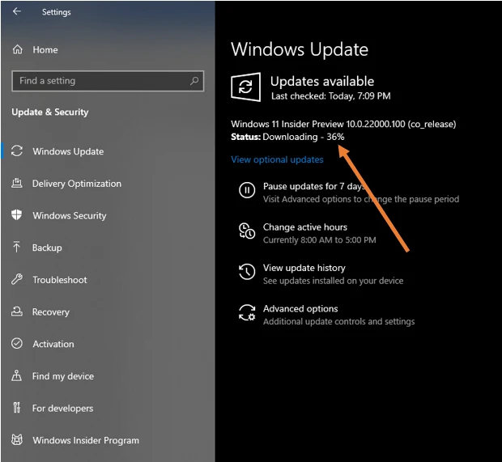The image size is (502, 462).
Task: Click the Updates available heading
Action: tap(322, 81)
